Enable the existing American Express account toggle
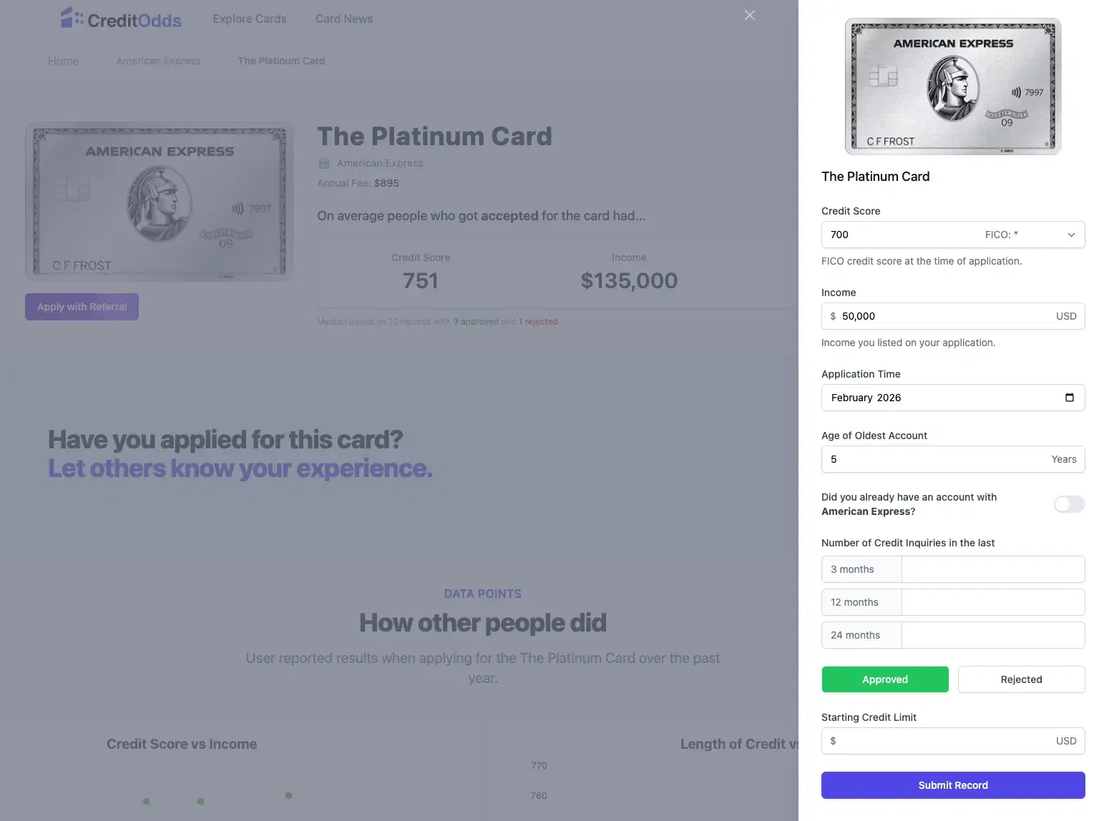The height and width of the screenshot is (821, 1099). (1068, 504)
